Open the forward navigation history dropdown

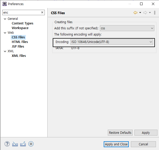click(x=150, y=13)
